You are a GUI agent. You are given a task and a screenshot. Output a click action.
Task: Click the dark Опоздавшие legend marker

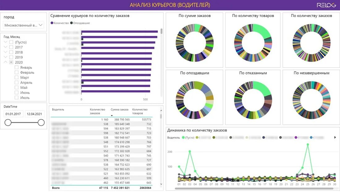pos(71,23)
